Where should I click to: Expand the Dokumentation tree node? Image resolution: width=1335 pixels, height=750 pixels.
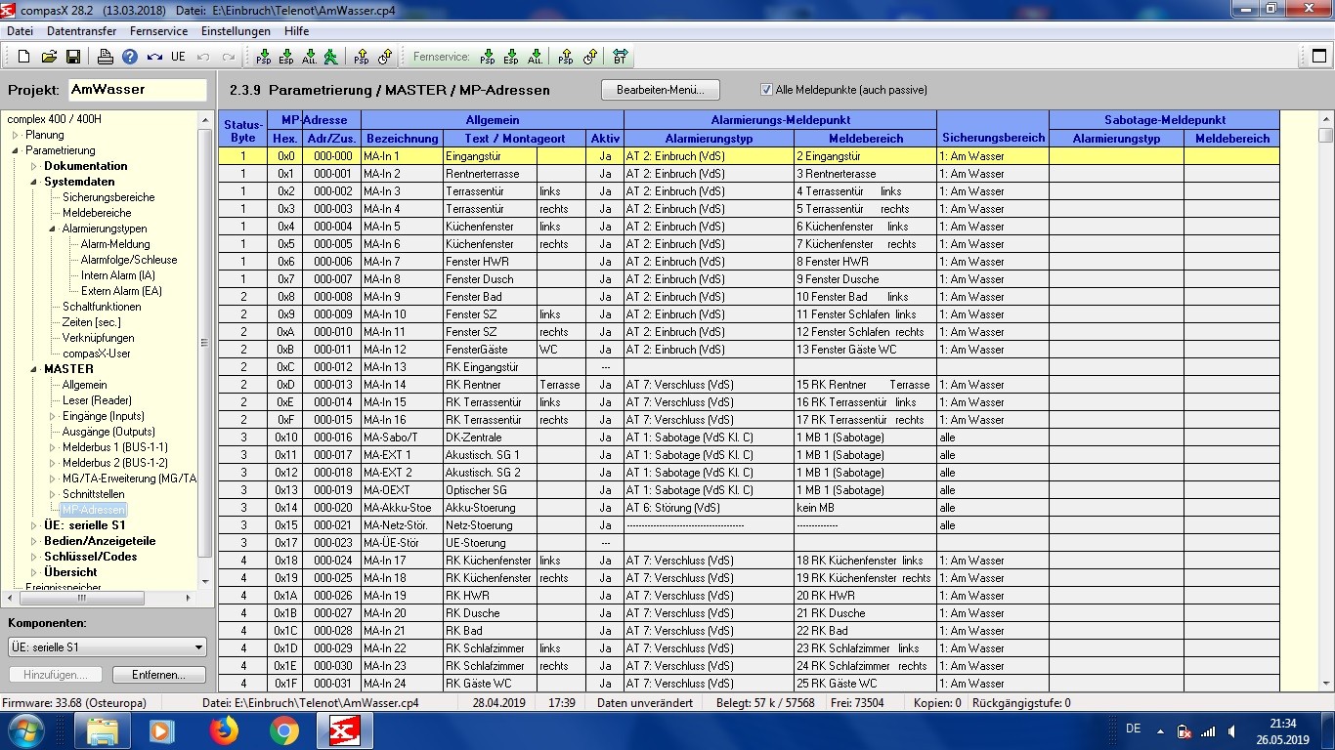pos(34,166)
